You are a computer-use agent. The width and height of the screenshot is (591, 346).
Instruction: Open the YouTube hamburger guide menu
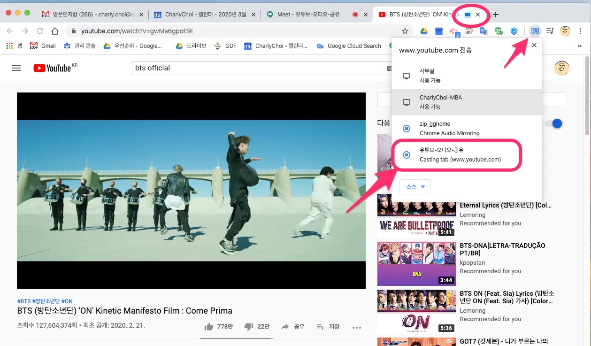16,68
